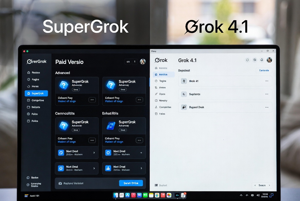300x201 pixels.
Task: Open the profile avatar in the dark window
Action: point(143,62)
